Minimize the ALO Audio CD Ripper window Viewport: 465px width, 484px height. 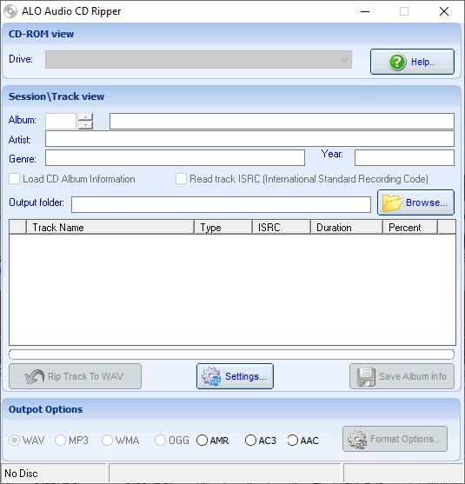coord(365,11)
